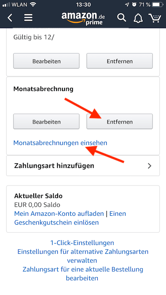Open notifications bell icon

point(138,18)
